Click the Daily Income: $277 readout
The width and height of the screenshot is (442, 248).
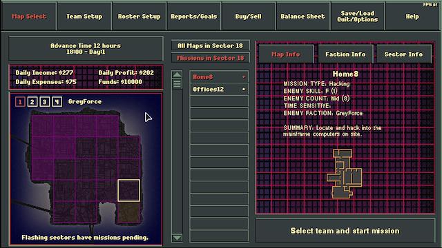point(44,72)
